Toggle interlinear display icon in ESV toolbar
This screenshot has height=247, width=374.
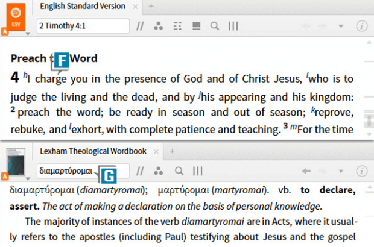[177, 26]
